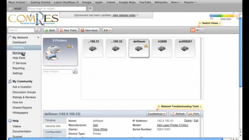249x140 pixels.
Task: Select the ...100.32 printer icon
Action: 116,49
